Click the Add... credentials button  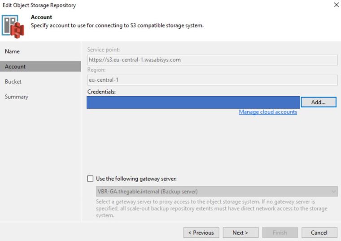point(319,102)
